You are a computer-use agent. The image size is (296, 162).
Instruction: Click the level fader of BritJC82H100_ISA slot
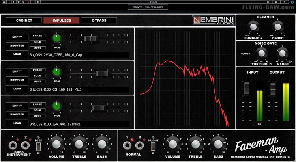pos(99,108)
